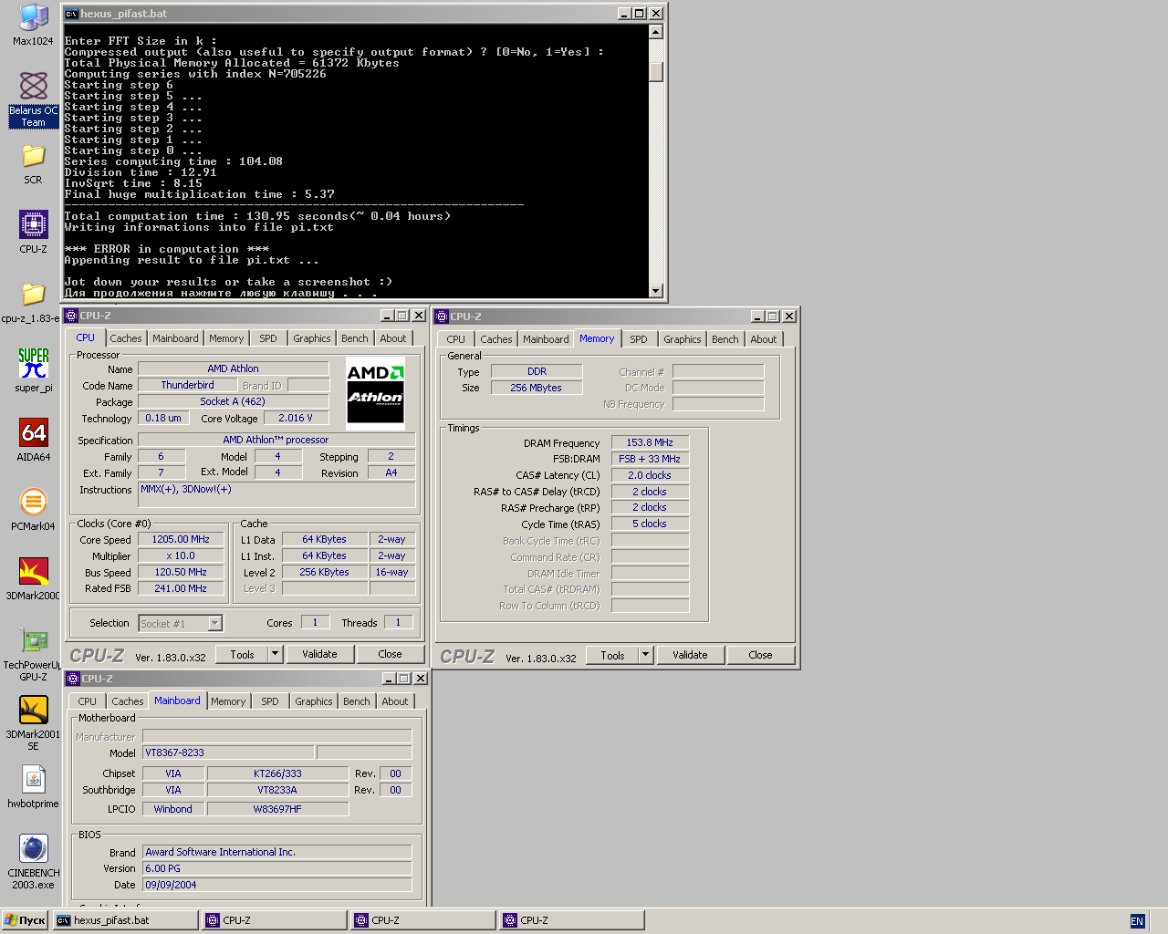Launch the hwbotprime desktop icon

[34, 786]
